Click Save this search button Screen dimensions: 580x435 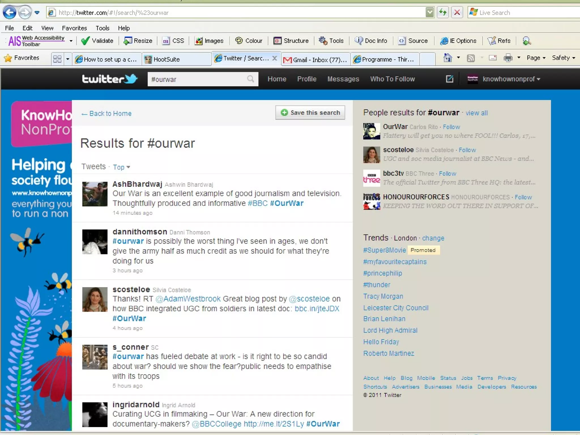pyautogui.click(x=310, y=113)
